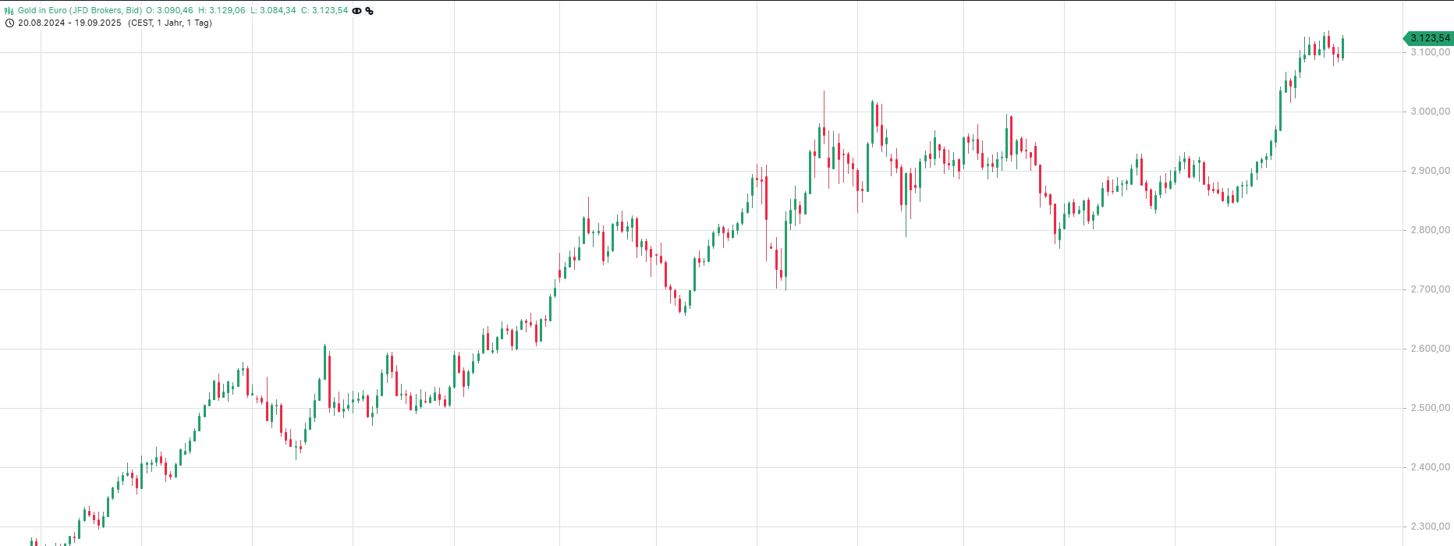This screenshot has height=546, width=1454.
Task: Click the chain link icon beside OHLC values
Action: [369, 11]
